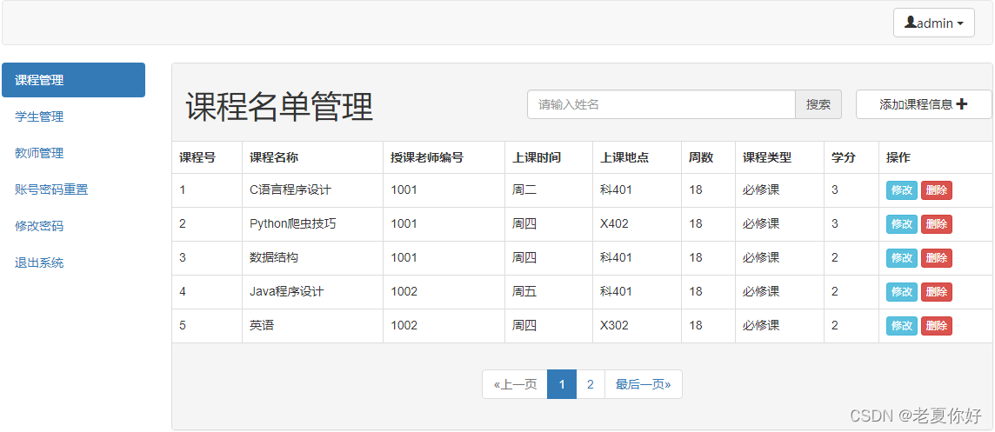
Task: Click 修改 for C语言程序设计 row
Action: click(902, 189)
